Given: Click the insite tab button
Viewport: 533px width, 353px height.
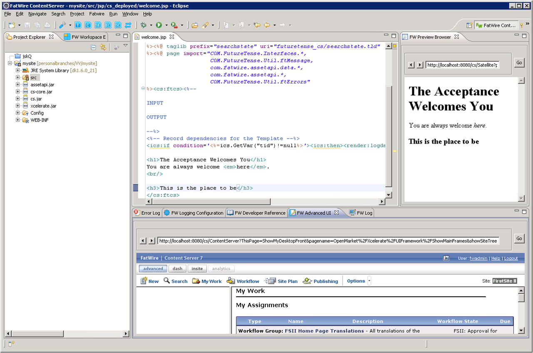Looking at the screenshot, I should tap(197, 268).
